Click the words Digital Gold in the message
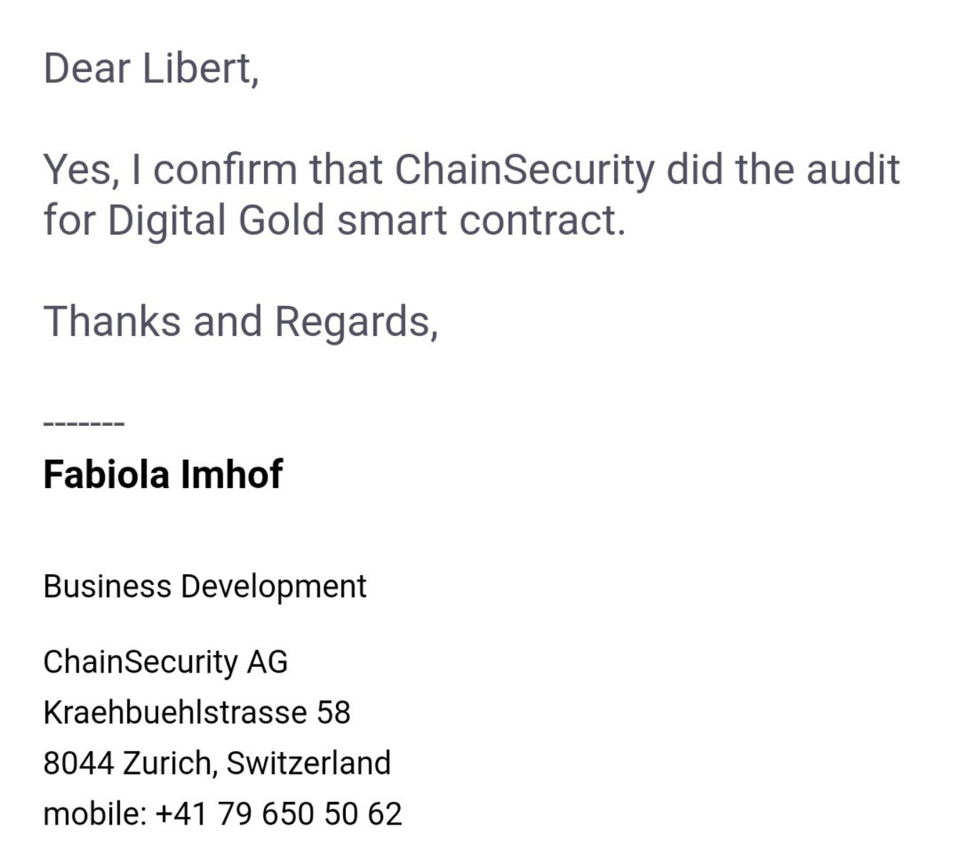960x856 pixels. tap(216, 220)
